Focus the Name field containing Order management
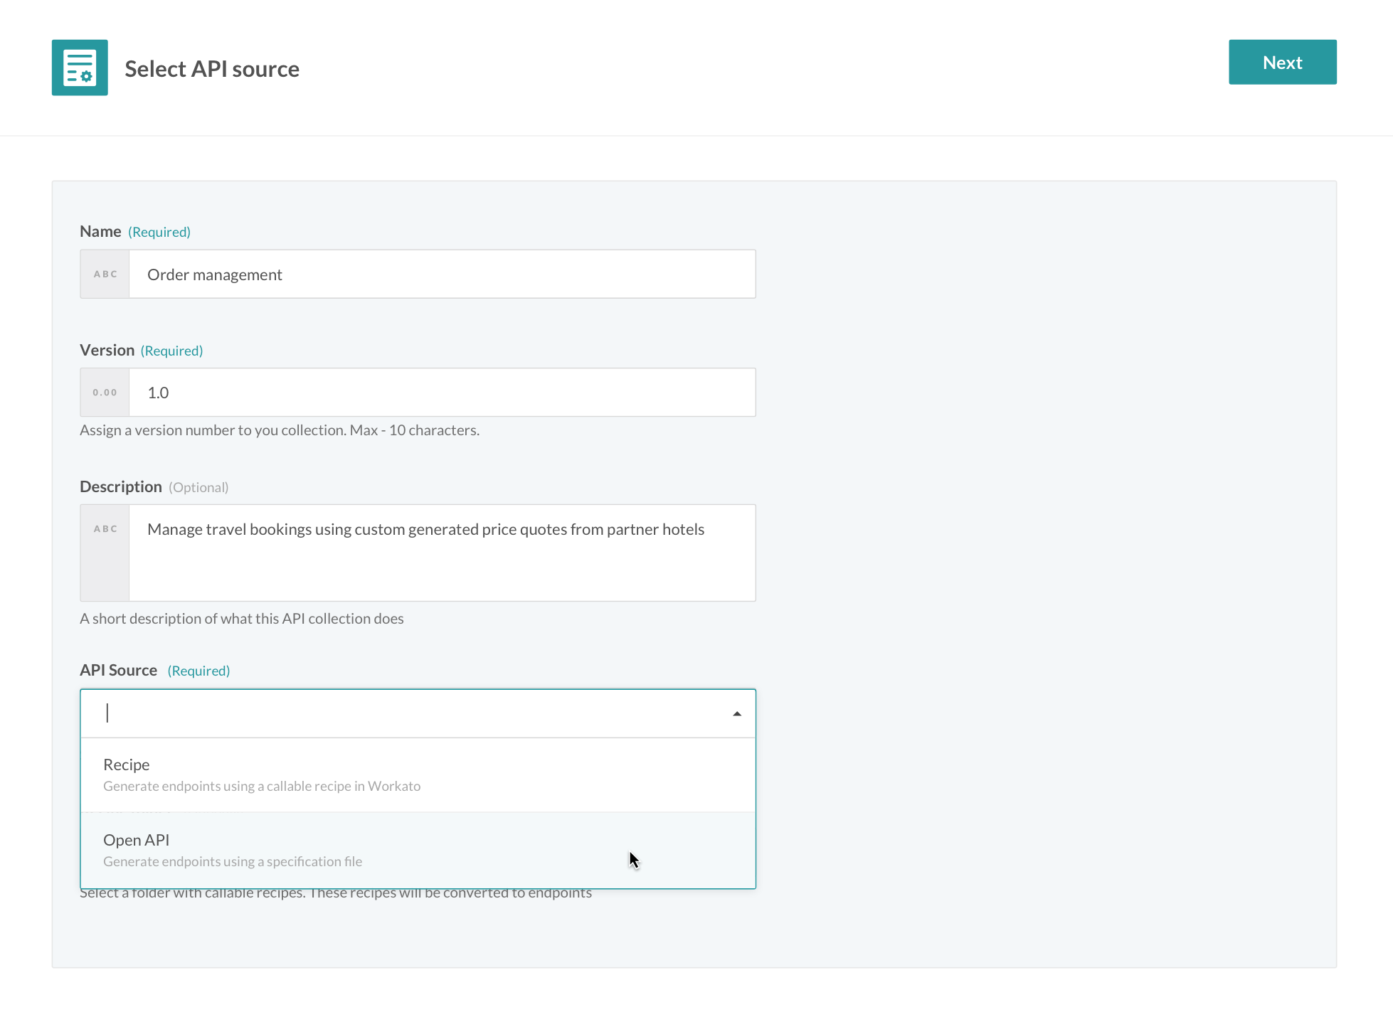This screenshot has height=1017, width=1393. pyautogui.click(x=441, y=275)
